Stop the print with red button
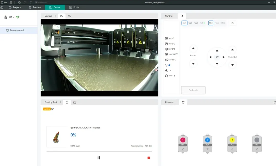Viewport: 276px width, 166px height. tap(149, 158)
